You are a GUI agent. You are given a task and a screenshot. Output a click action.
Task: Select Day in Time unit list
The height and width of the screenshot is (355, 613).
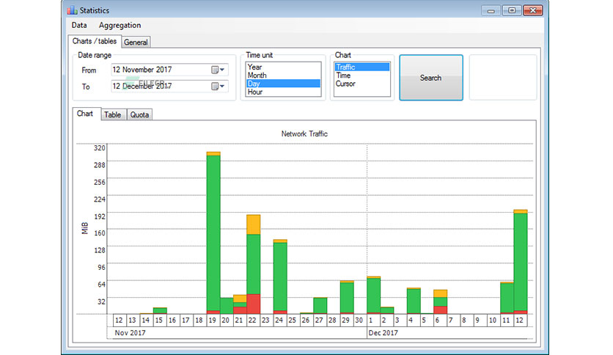click(283, 84)
